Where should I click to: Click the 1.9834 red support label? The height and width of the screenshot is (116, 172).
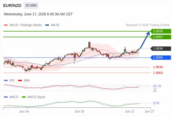point(158,67)
